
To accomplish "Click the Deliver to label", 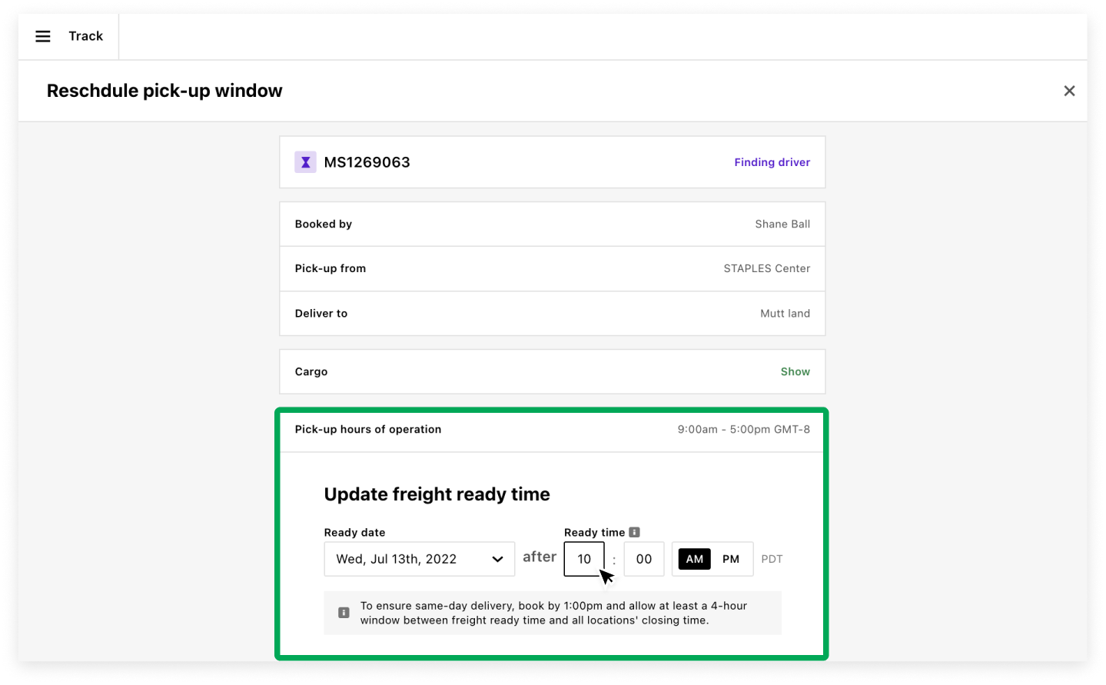I will (x=321, y=313).
